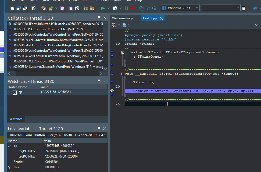This screenshot has height=172, width=261.
Task: Pin the Call Stack panel
Action: tap(99, 18)
